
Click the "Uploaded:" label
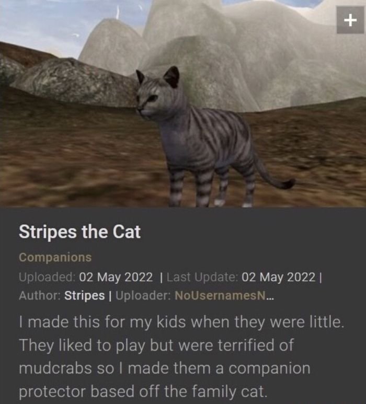coord(47,277)
